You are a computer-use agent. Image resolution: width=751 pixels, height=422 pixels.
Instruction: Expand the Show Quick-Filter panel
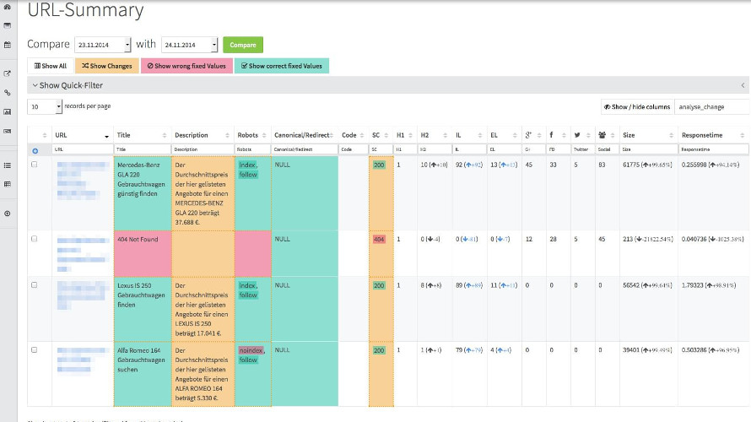coord(71,85)
